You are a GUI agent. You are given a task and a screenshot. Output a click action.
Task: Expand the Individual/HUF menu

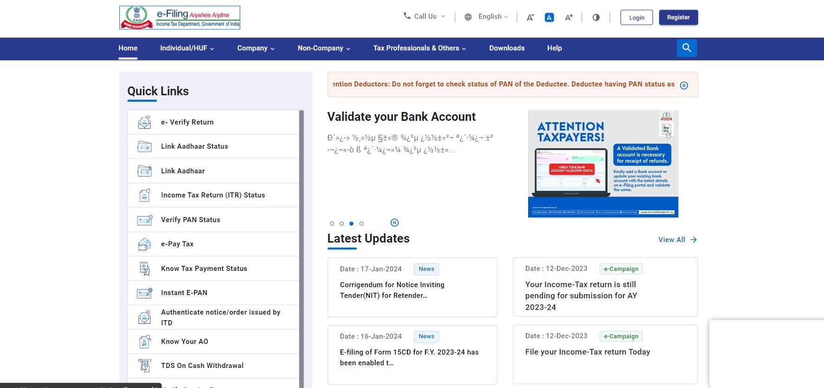click(x=187, y=48)
